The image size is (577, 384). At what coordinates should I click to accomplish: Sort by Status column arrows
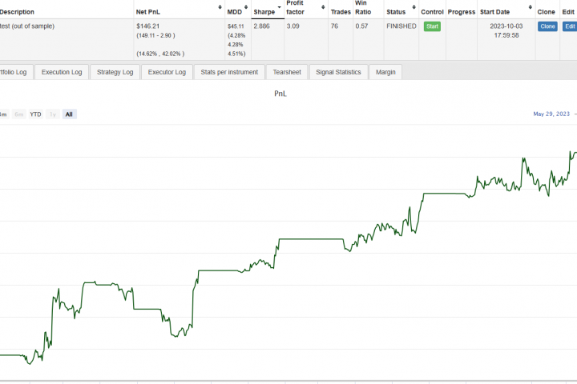[x=414, y=7]
